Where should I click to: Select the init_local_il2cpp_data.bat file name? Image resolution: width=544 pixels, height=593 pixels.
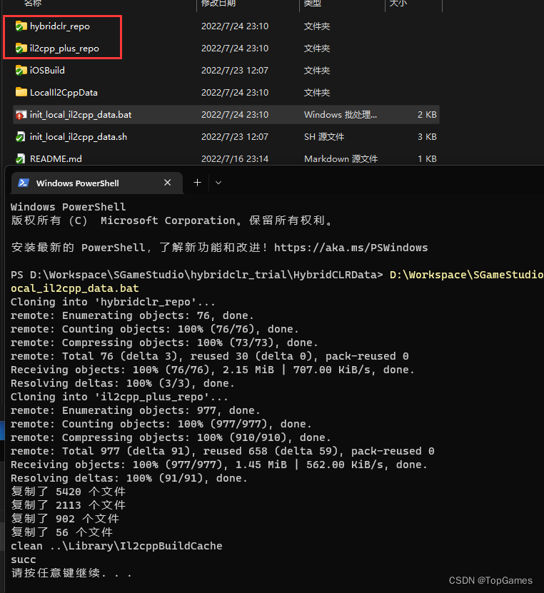point(81,115)
